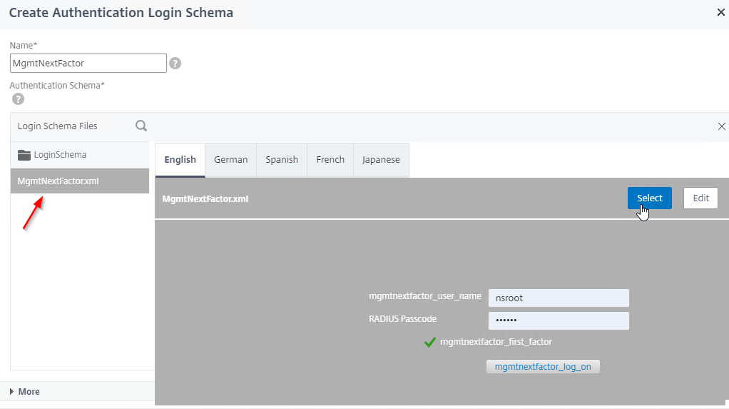Switch to the French tab
The image size is (729, 409).
tap(330, 160)
